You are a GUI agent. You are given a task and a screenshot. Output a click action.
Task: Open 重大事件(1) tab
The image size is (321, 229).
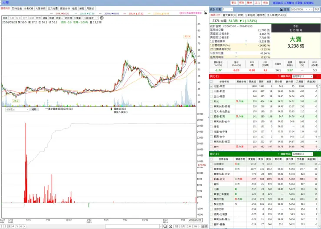tap(229, 15)
